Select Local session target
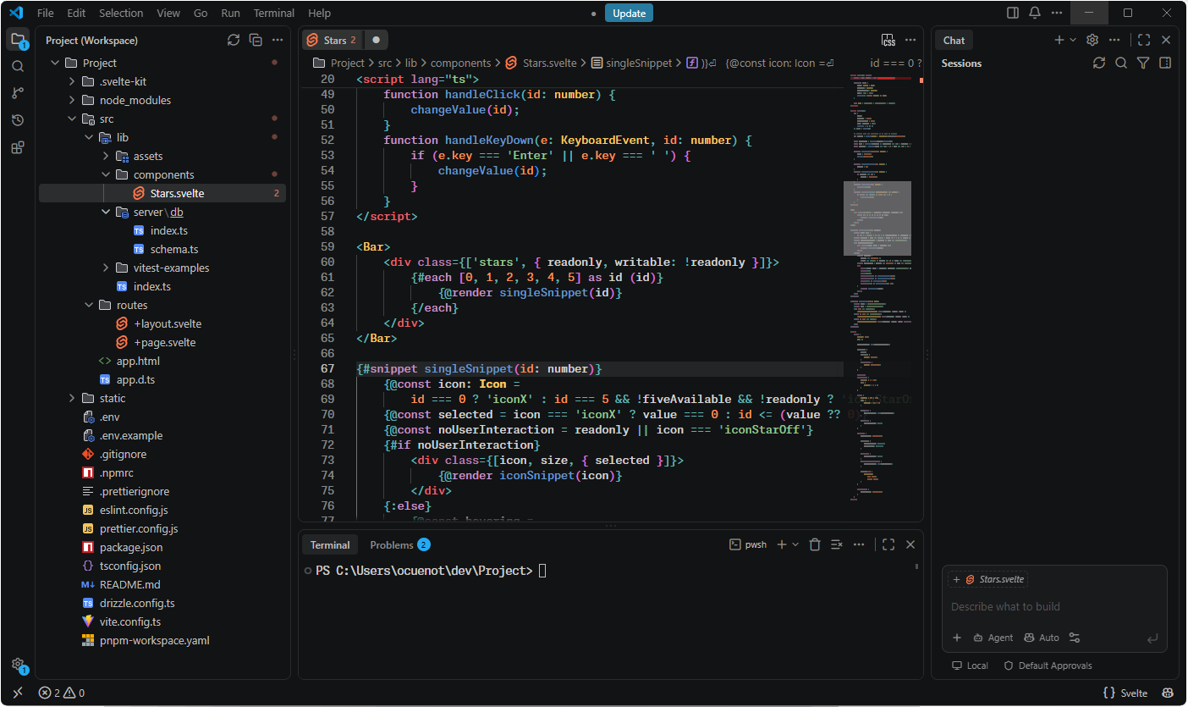The width and height of the screenshot is (1188, 707). point(970,666)
